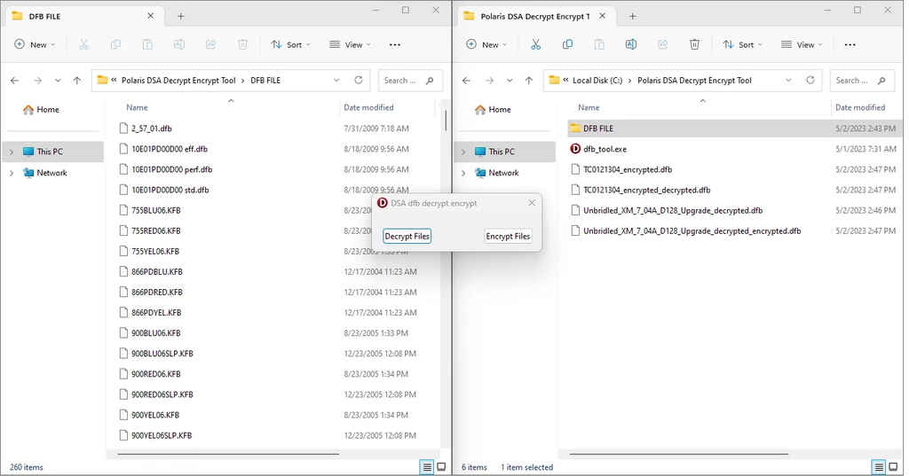The height and width of the screenshot is (476, 909).
Task: Select the DFB FILE folder
Action: [597, 129]
